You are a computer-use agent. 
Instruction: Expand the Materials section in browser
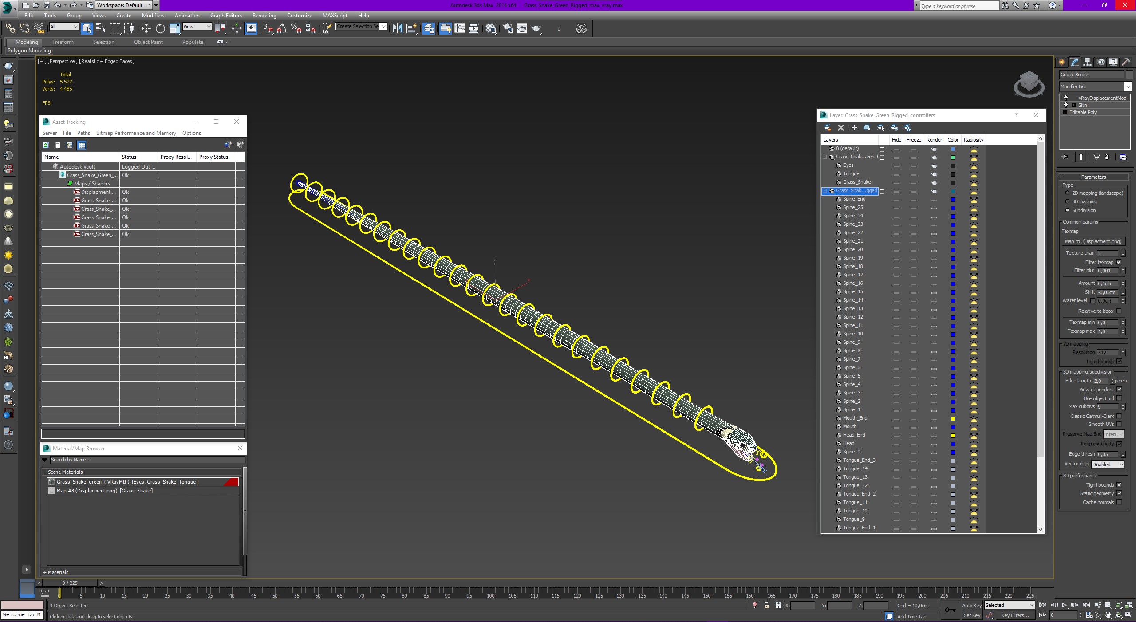coord(45,572)
